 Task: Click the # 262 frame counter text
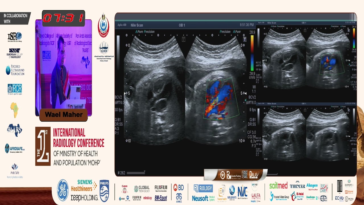[121, 173]
